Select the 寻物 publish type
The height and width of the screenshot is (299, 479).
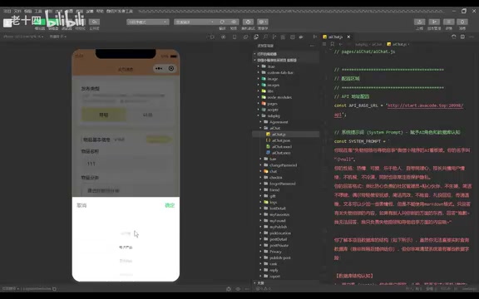pos(104,115)
